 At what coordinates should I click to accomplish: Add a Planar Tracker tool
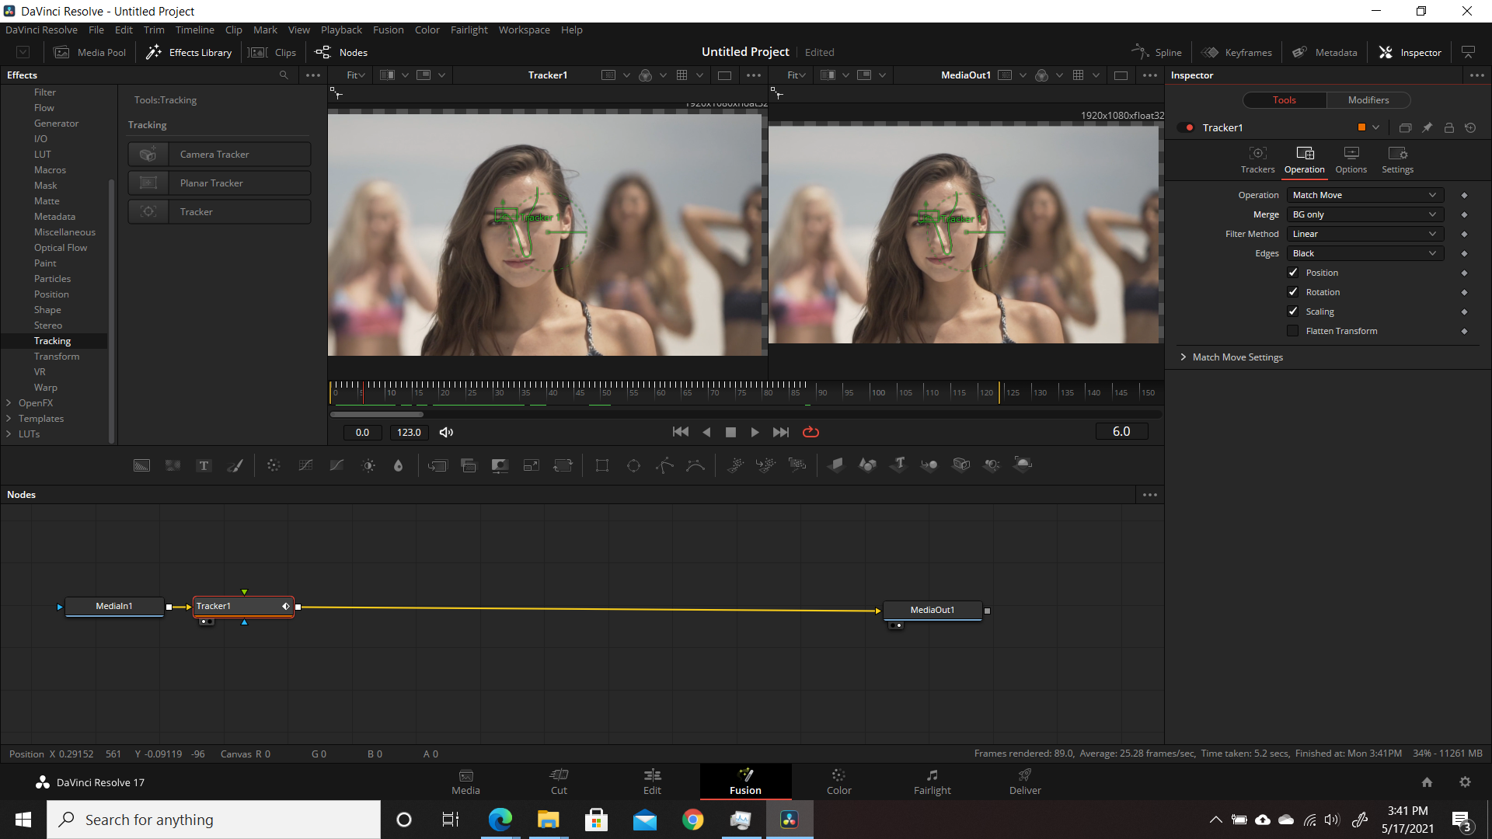219,183
